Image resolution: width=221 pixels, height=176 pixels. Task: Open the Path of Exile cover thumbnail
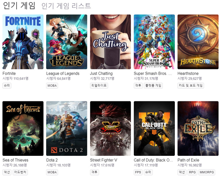(198, 128)
